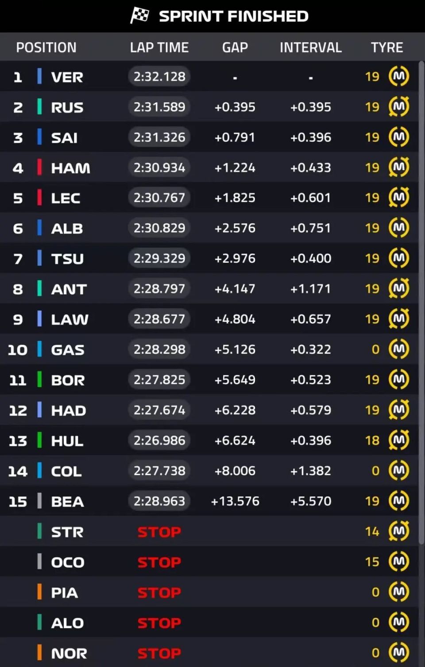Click the medium tyre icon for HUL
The width and height of the screenshot is (425, 667).
coord(398,440)
